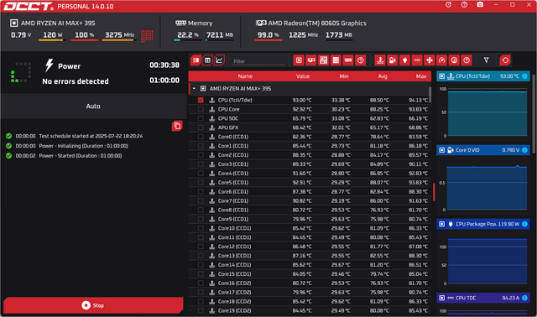Filter sensors by clock speed gauge
Screen dimensions: 537x317
pyautogui.click(x=442, y=60)
